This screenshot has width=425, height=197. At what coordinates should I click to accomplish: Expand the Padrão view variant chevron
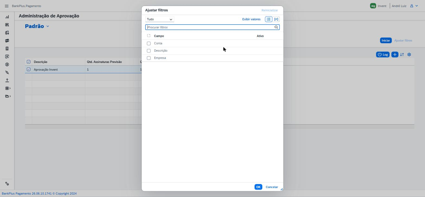48,26
